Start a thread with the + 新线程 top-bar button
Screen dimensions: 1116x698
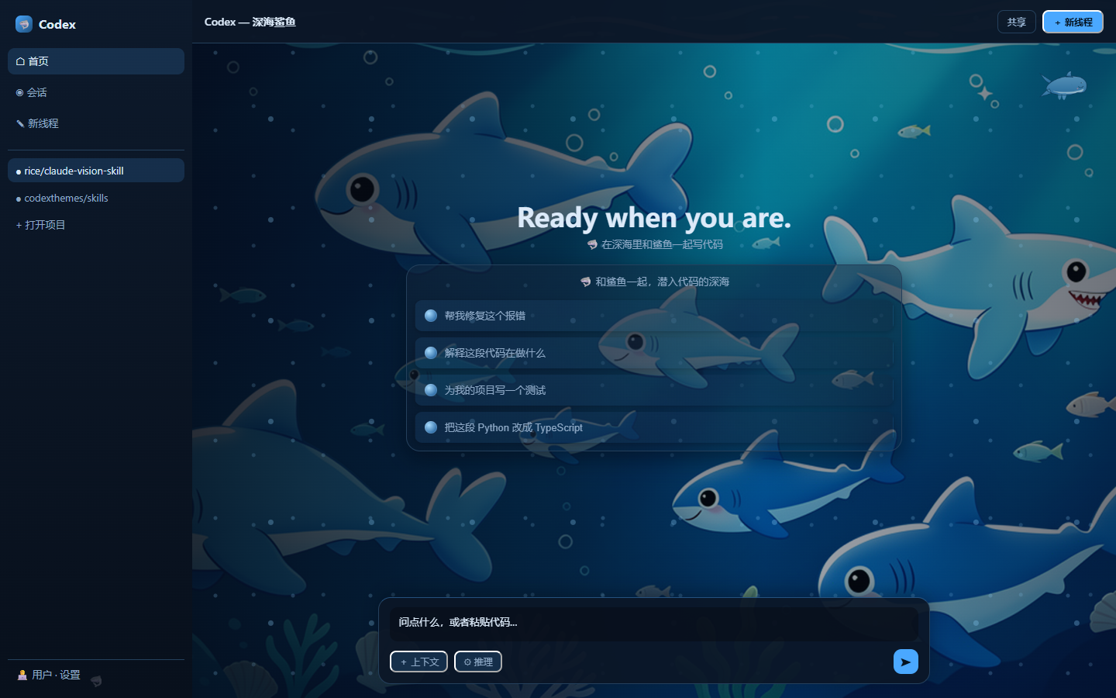pos(1073,22)
